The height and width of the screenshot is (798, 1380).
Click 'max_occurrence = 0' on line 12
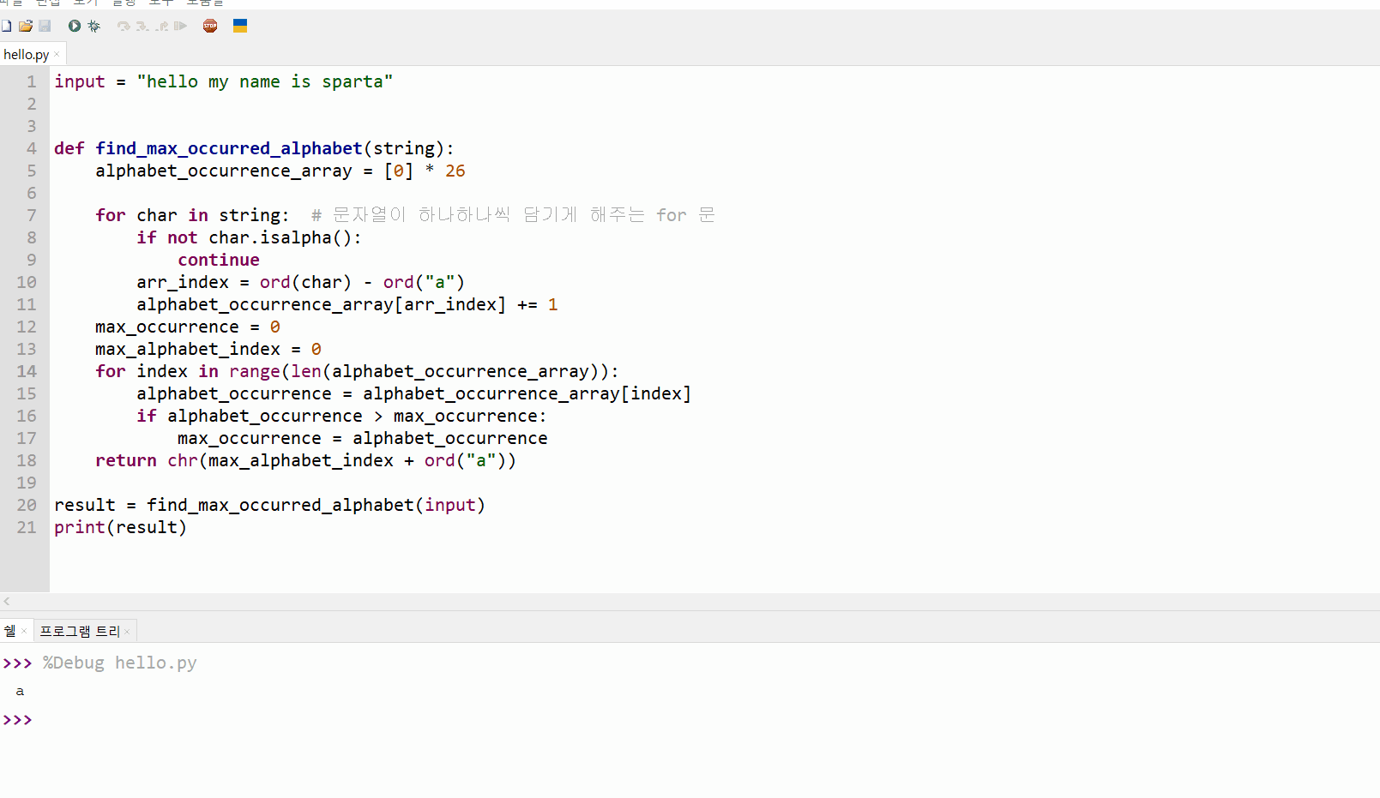(188, 327)
